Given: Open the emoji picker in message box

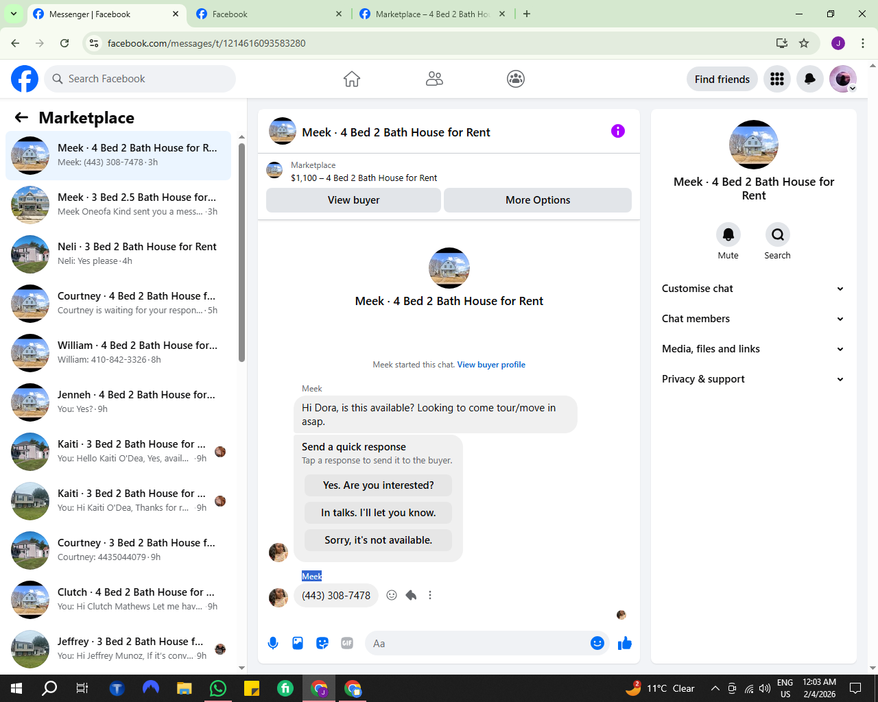Looking at the screenshot, I should 597,643.
